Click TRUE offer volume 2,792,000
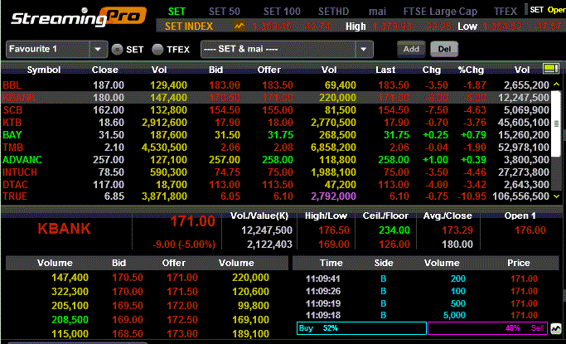Viewport: 566px width, 344px height. click(x=333, y=196)
